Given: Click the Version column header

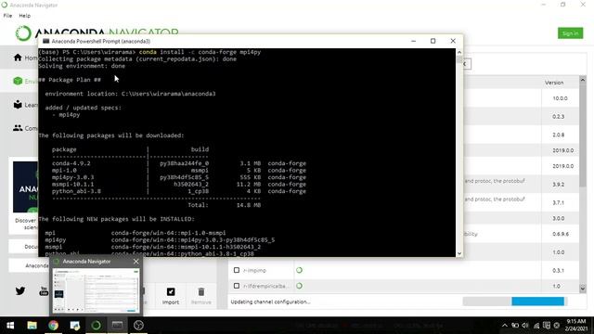Looking at the screenshot, I should 554,83.
